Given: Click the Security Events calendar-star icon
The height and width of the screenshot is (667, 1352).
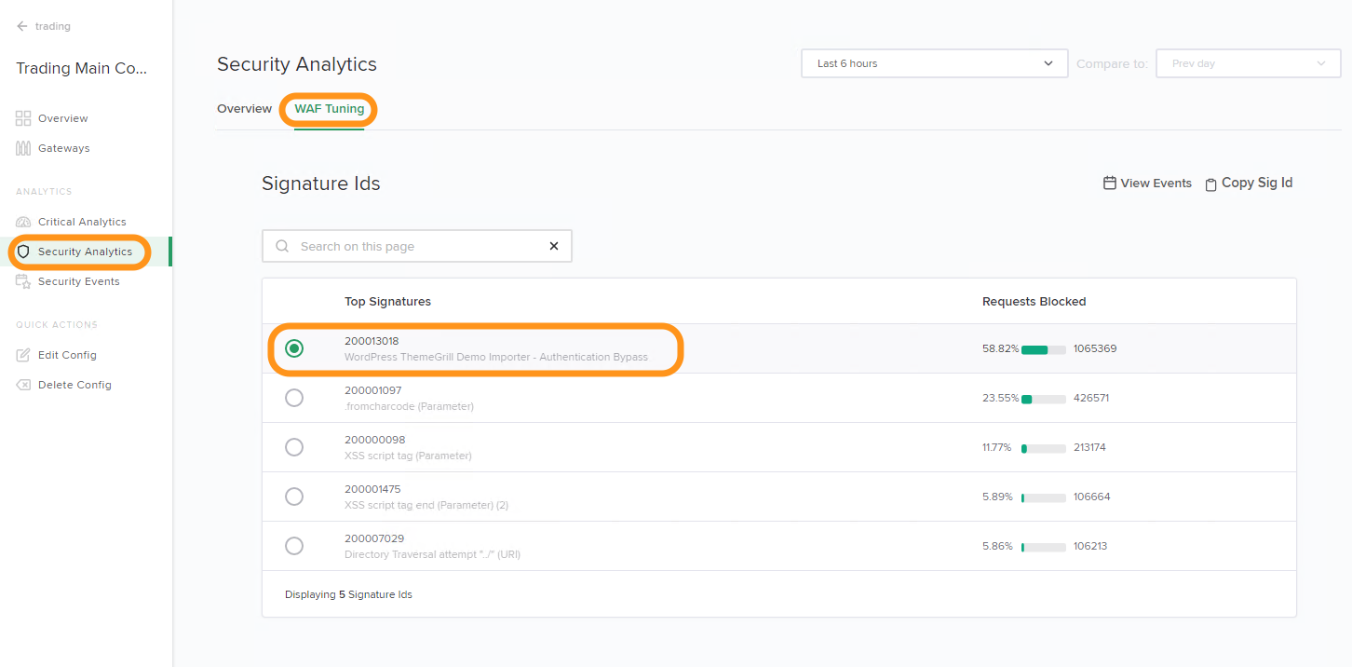Looking at the screenshot, I should 23,281.
